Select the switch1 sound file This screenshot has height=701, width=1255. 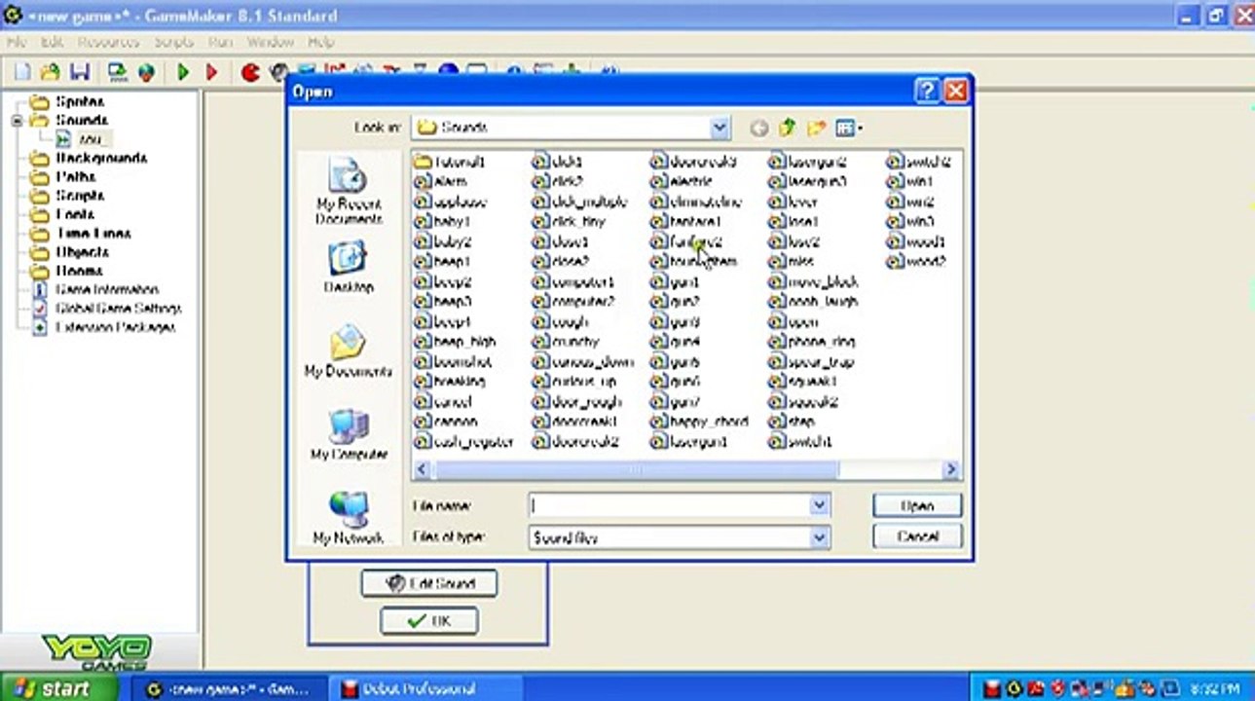(x=800, y=442)
